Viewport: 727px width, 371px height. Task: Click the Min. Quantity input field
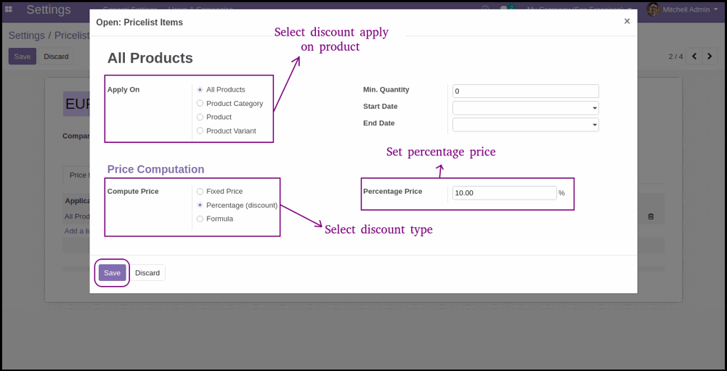point(526,91)
